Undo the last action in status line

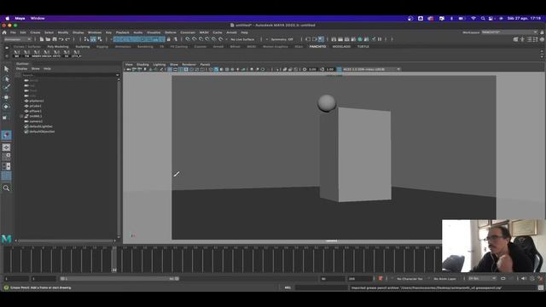coord(61,39)
